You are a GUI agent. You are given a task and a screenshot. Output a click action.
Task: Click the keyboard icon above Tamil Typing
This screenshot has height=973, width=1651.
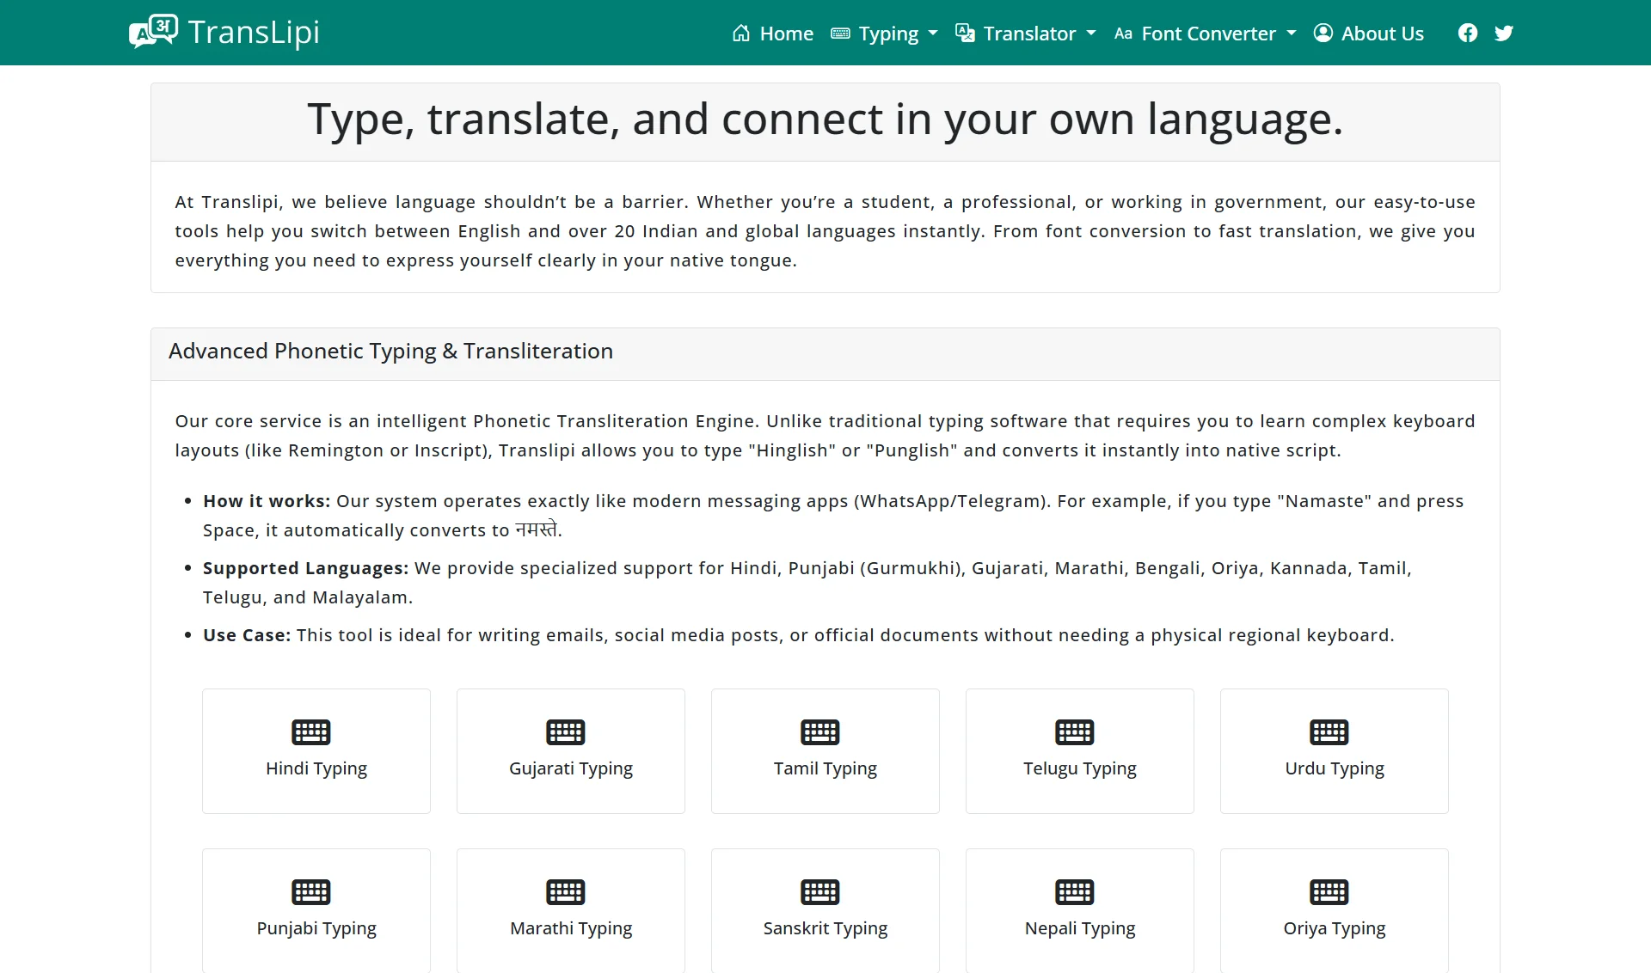819,732
